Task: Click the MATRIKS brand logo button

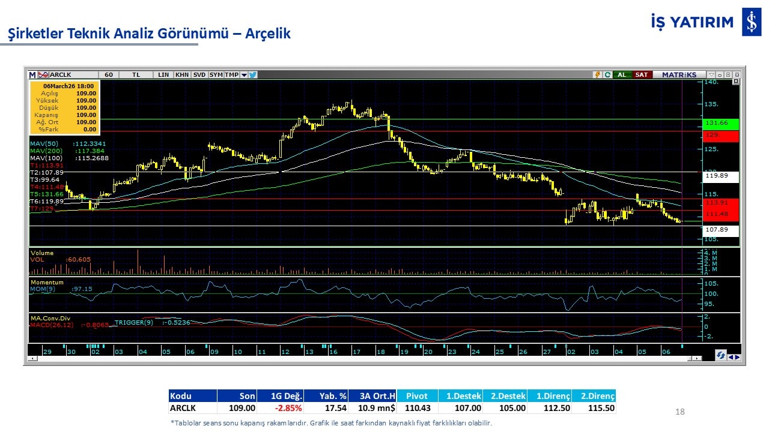Action: point(679,75)
